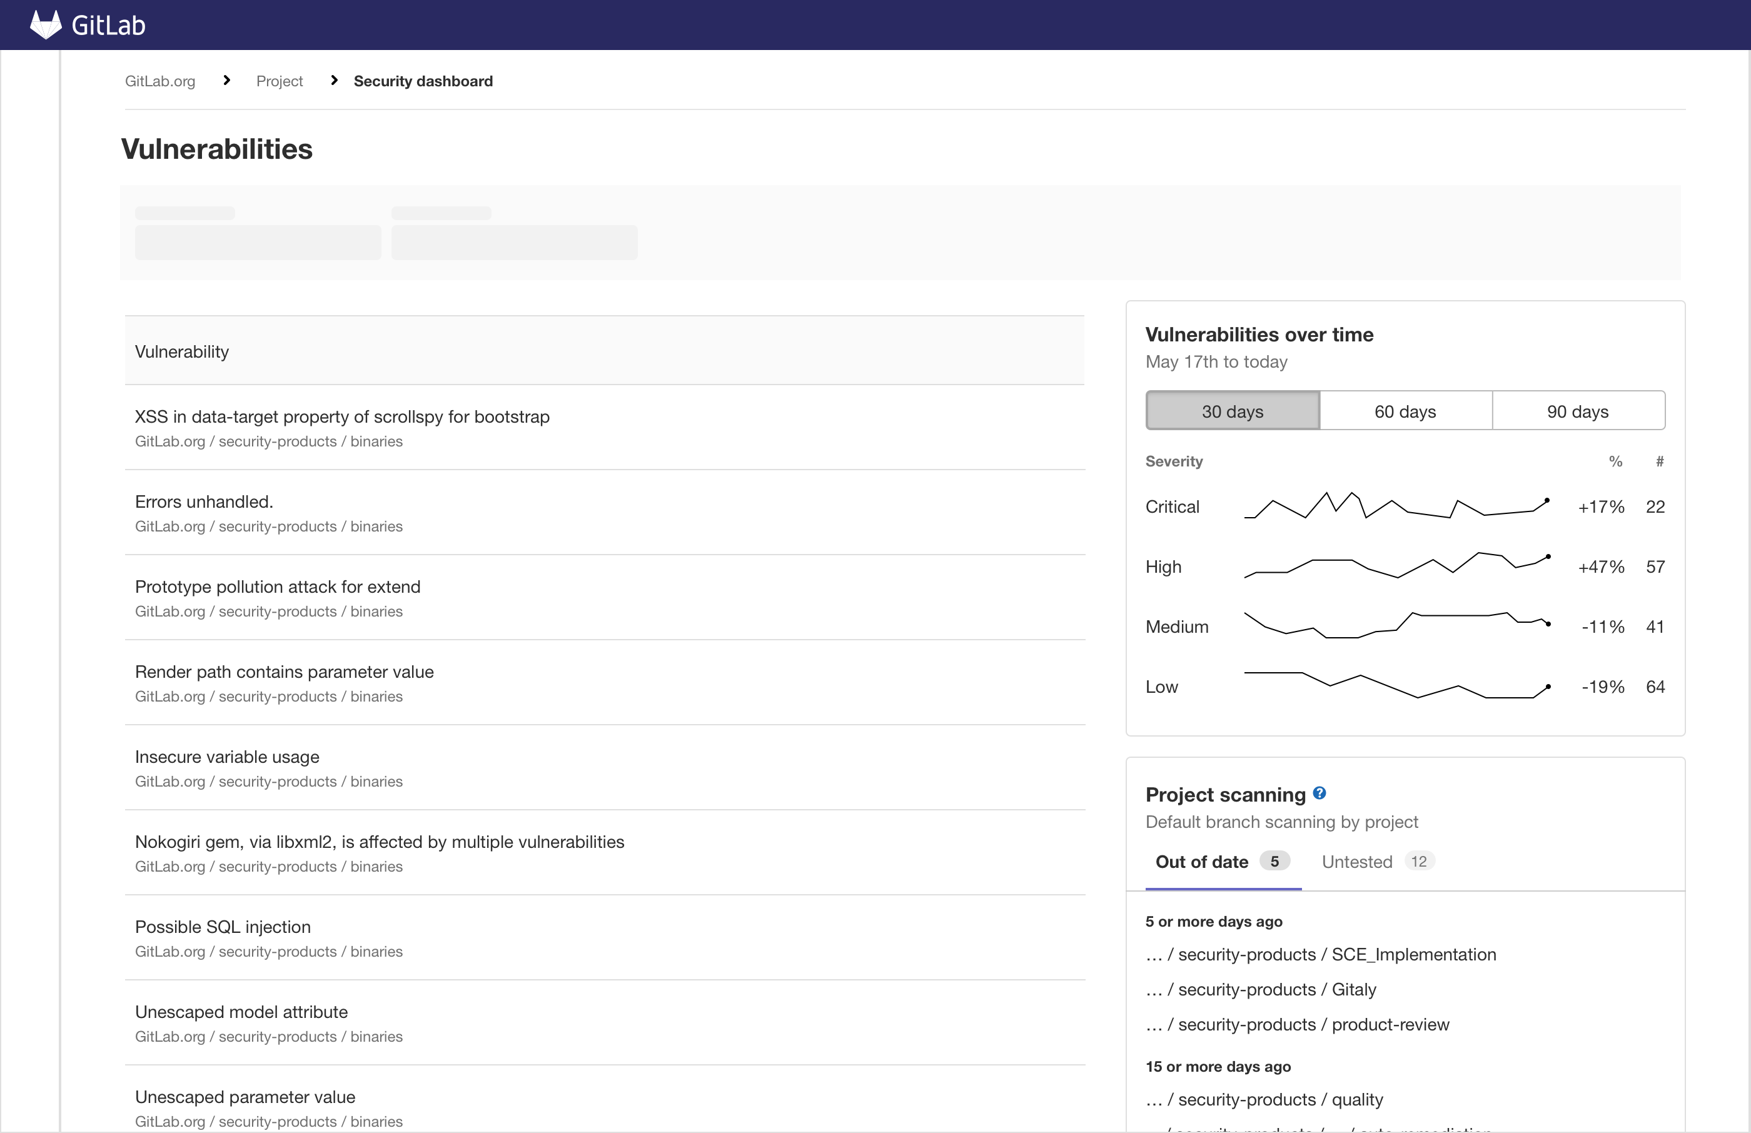The width and height of the screenshot is (1751, 1133).
Task: Open first filter dropdown placeholder
Action: (x=258, y=242)
